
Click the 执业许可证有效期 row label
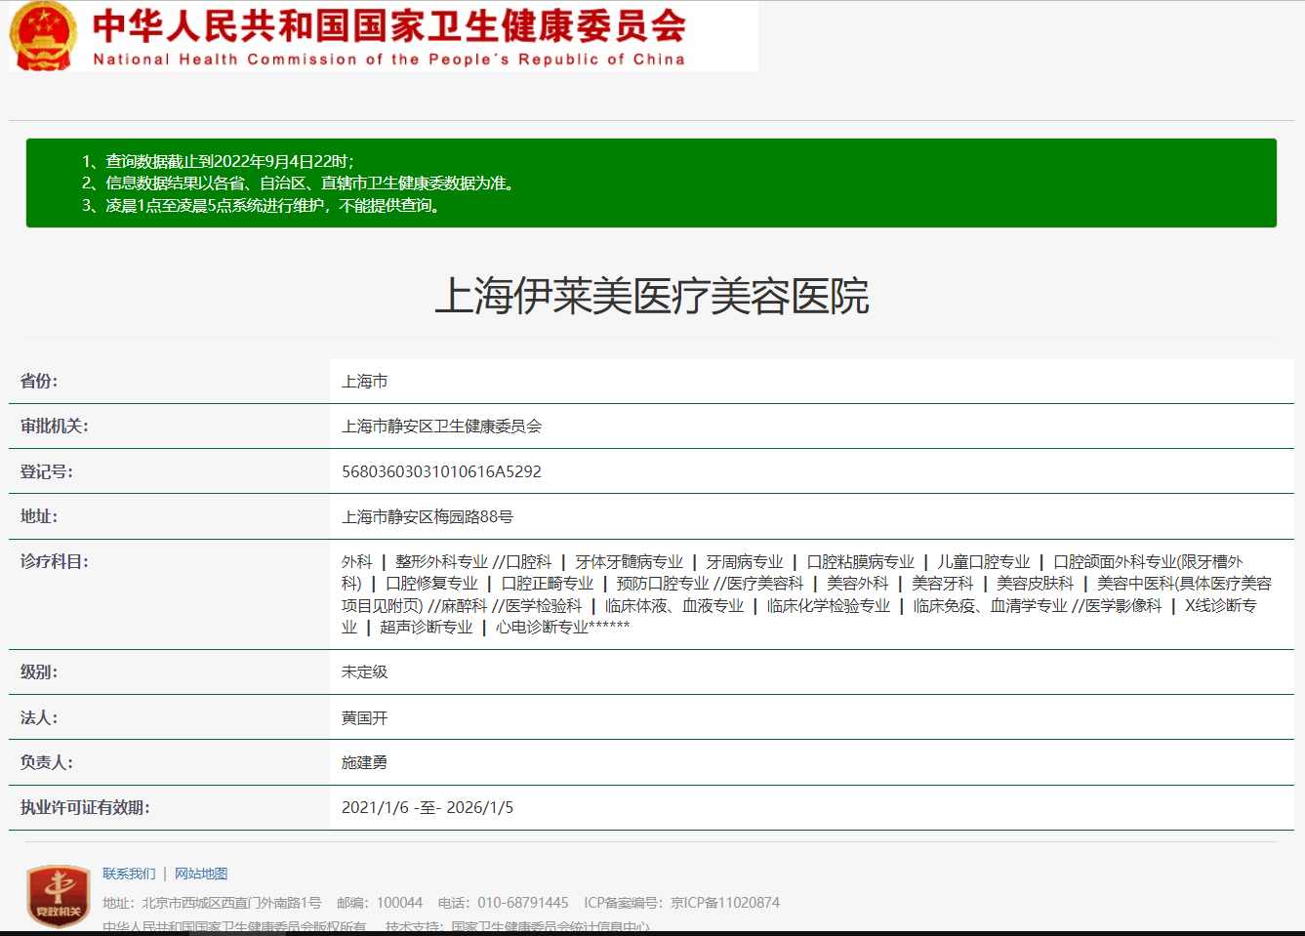tap(85, 807)
